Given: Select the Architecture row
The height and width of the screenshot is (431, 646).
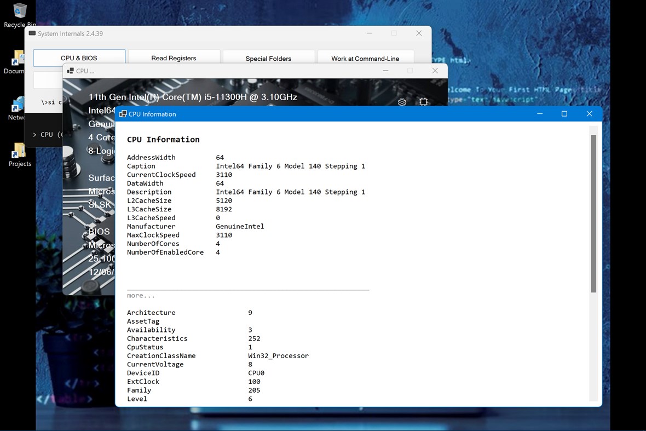Looking at the screenshot, I should tap(189, 313).
